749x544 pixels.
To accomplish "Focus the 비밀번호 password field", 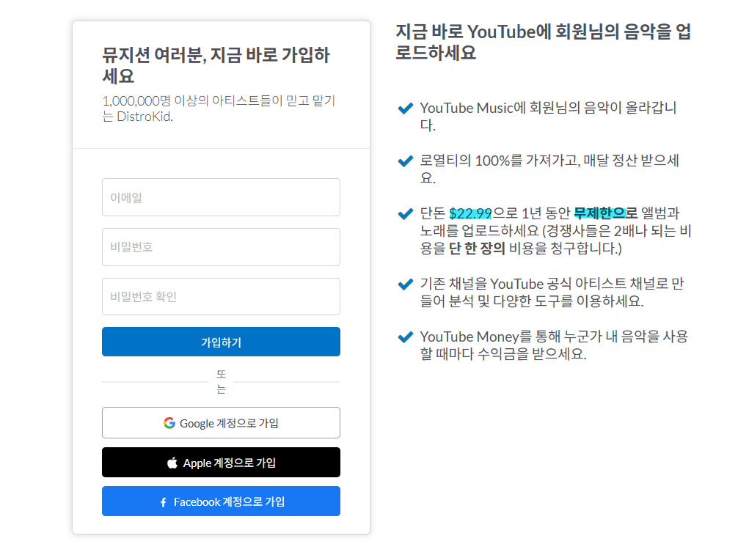I will [221, 247].
